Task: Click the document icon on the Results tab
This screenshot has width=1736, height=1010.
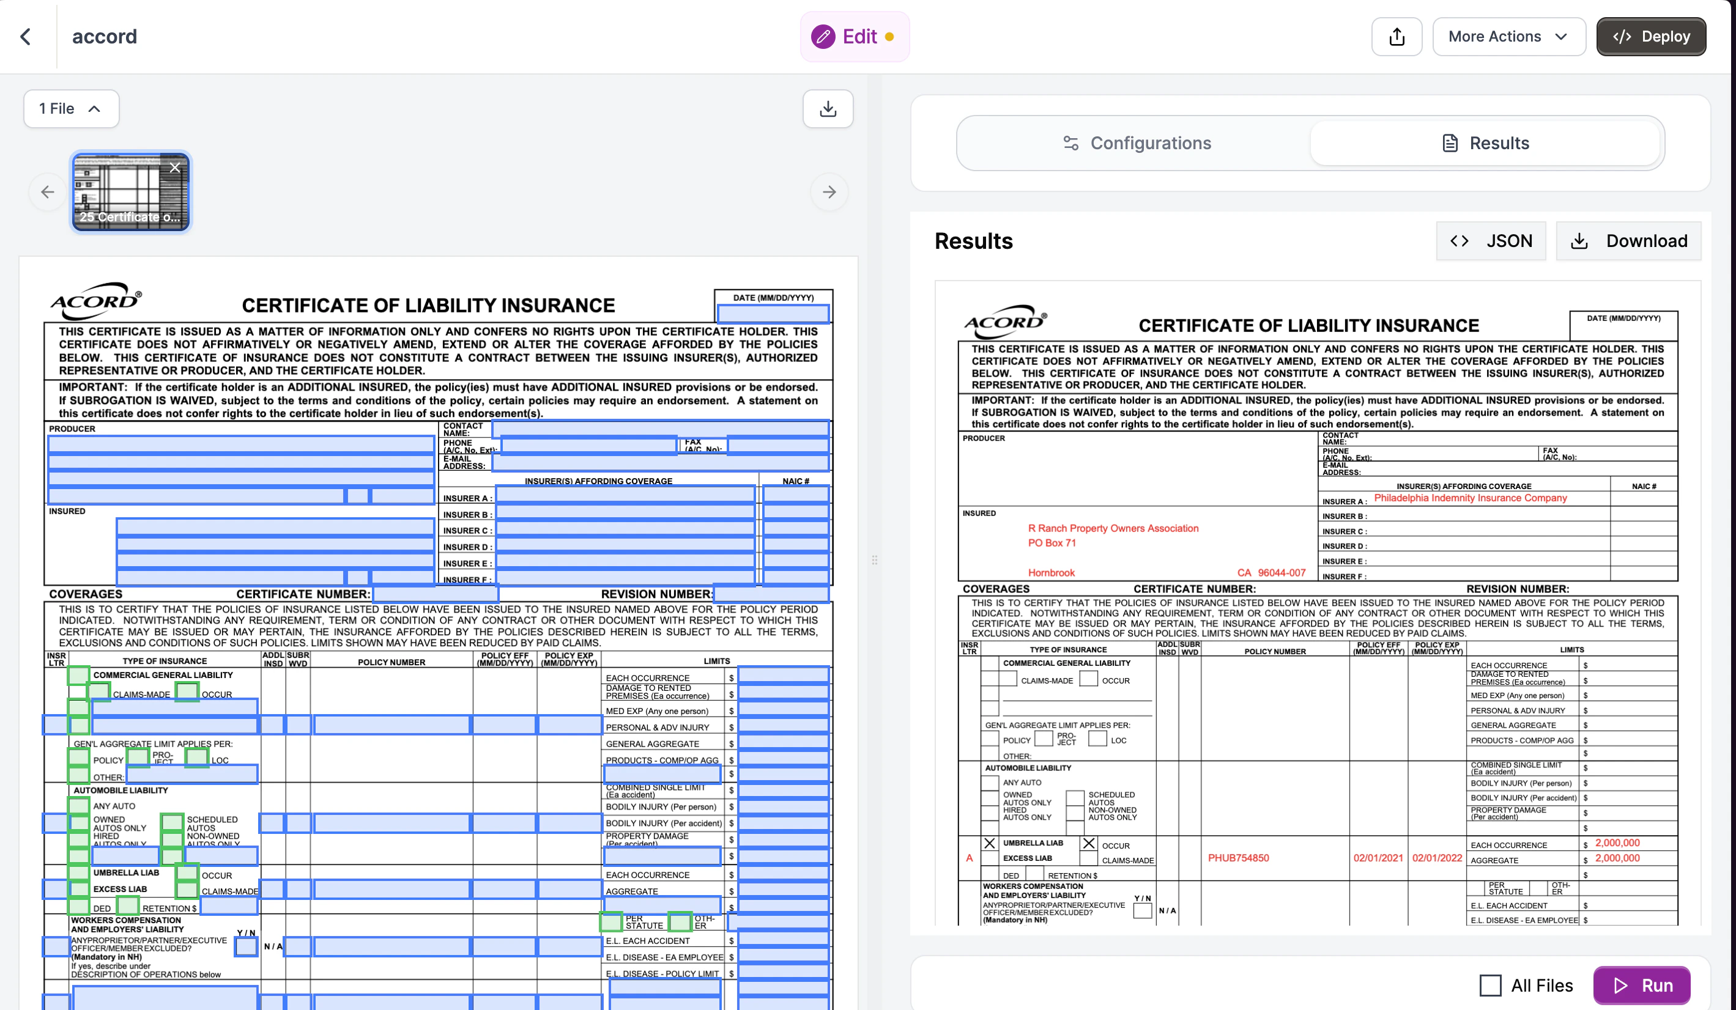Action: [x=1450, y=142]
